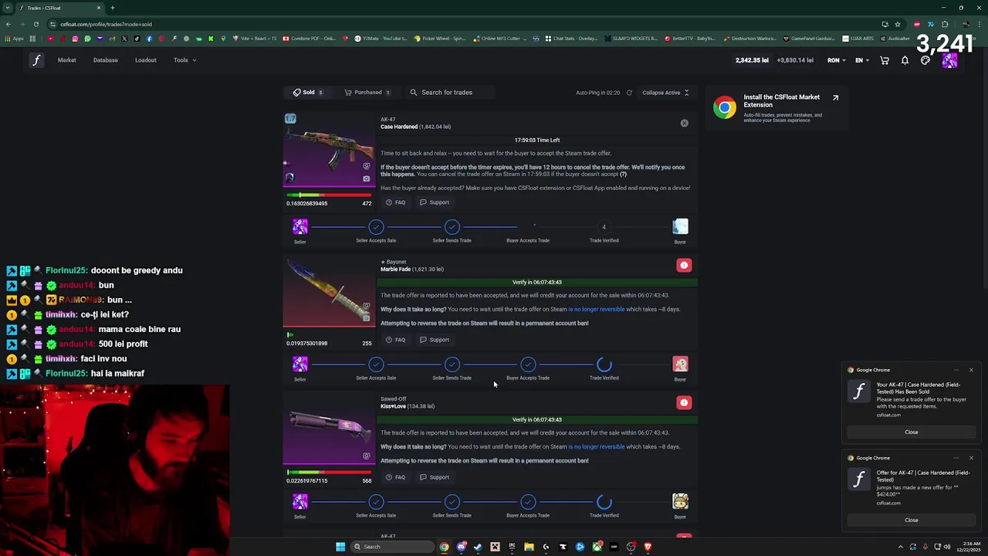Open the profile avatar menu
This screenshot has width=988, height=556.
click(949, 60)
